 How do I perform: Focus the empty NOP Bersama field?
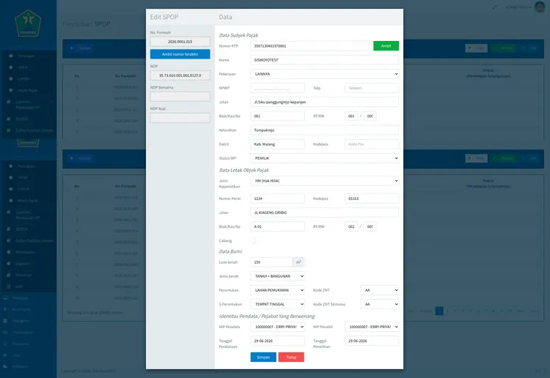[180, 97]
